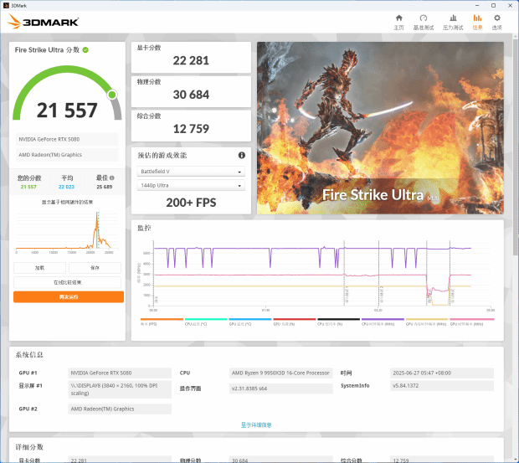Select the 结果 results bar-chart icon

click(x=477, y=18)
